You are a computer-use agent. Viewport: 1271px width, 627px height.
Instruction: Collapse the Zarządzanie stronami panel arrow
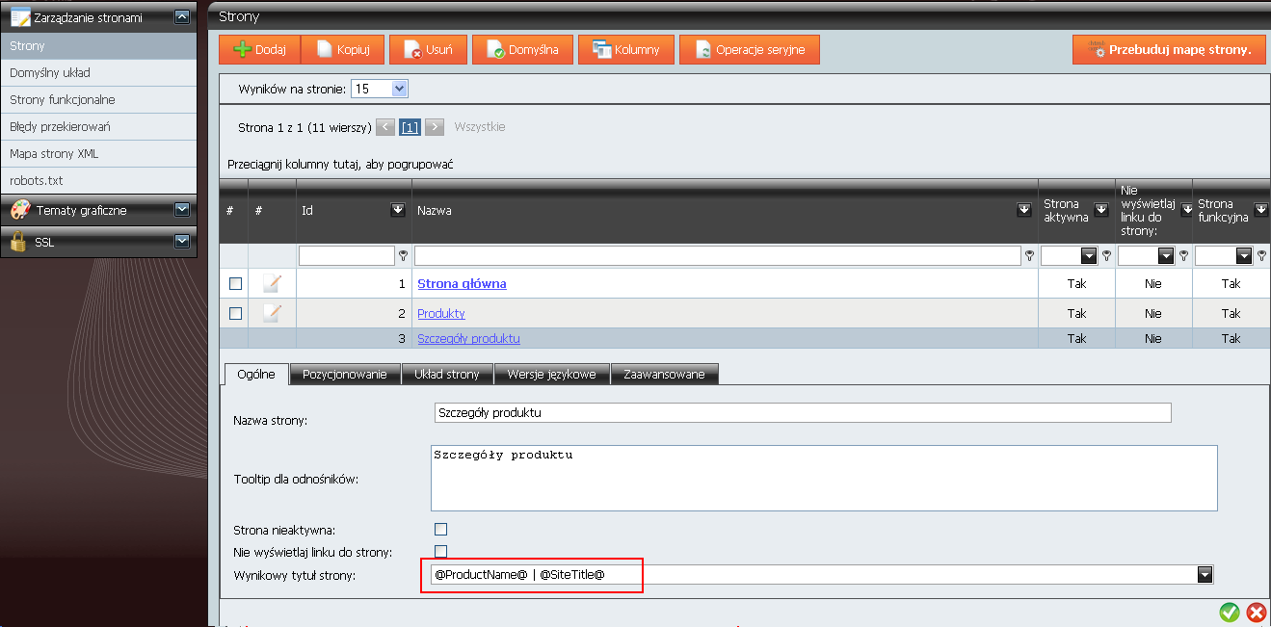coord(182,16)
